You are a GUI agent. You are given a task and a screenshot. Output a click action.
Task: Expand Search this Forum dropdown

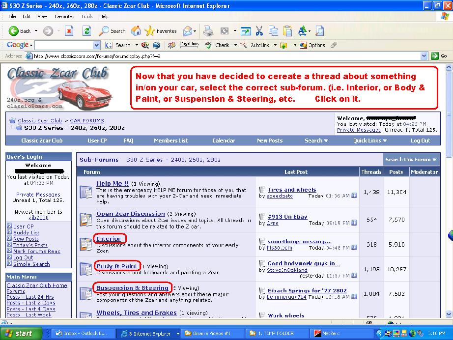pyautogui.click(x=411, y=160)
